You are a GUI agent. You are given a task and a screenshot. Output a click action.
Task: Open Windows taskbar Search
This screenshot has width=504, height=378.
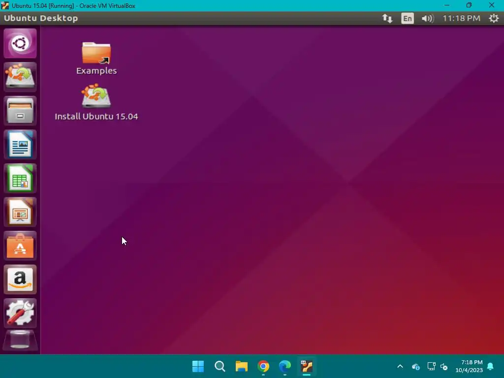click(x=220, y=366)
